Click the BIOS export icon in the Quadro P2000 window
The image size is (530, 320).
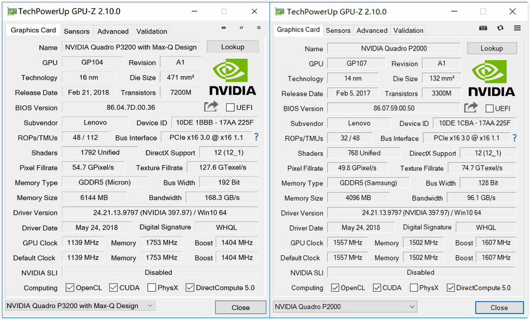pyautogui.click(x=471, y=107)
